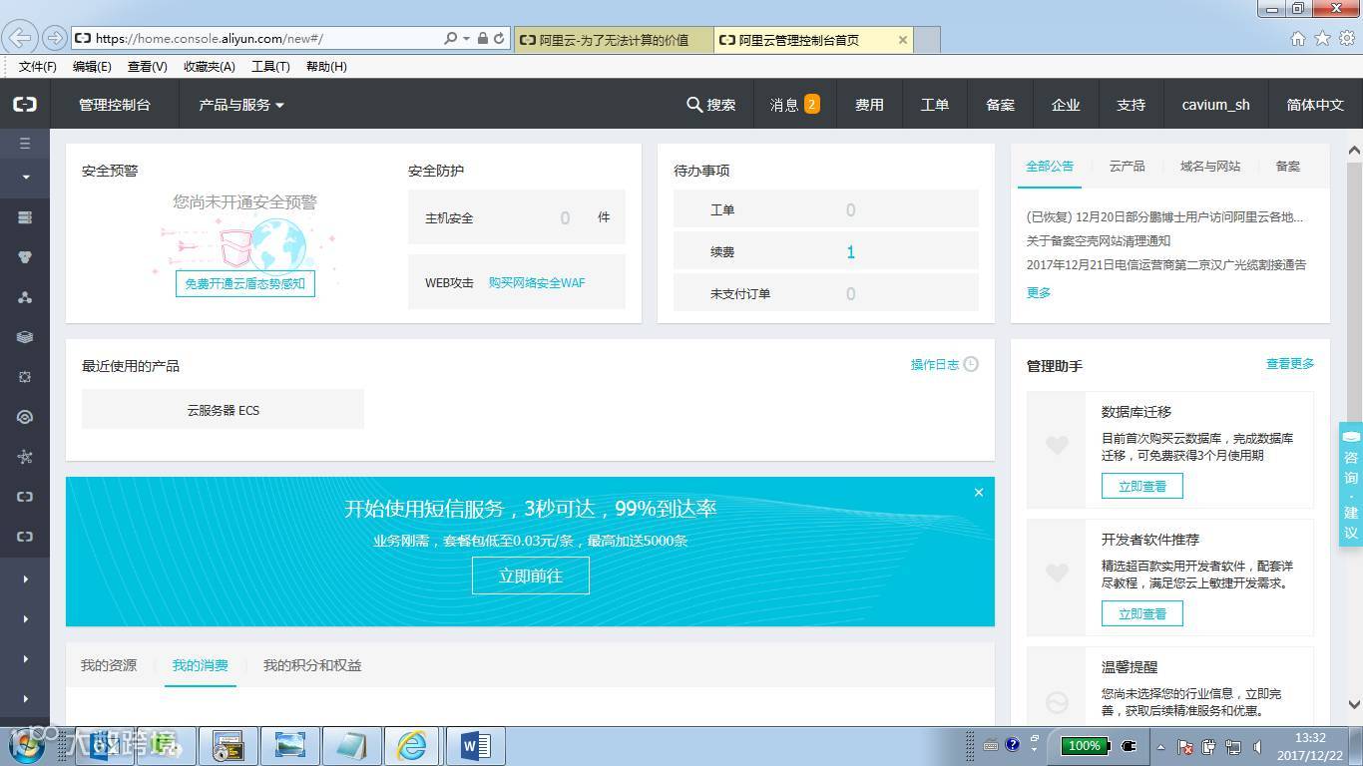The image size is (1363, 766).
Task: Show hidden tray icons with the arrow
Action: tap(1160, 746)
